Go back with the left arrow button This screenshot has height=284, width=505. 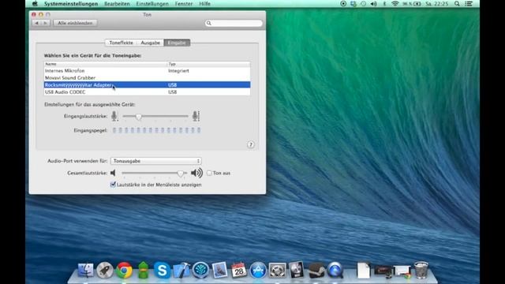[36, 23]
